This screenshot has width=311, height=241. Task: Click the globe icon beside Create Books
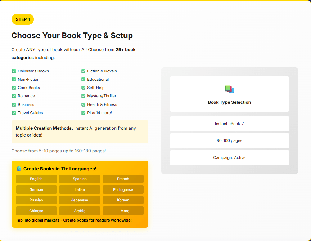pyautogui.click(x=19, y=169)
